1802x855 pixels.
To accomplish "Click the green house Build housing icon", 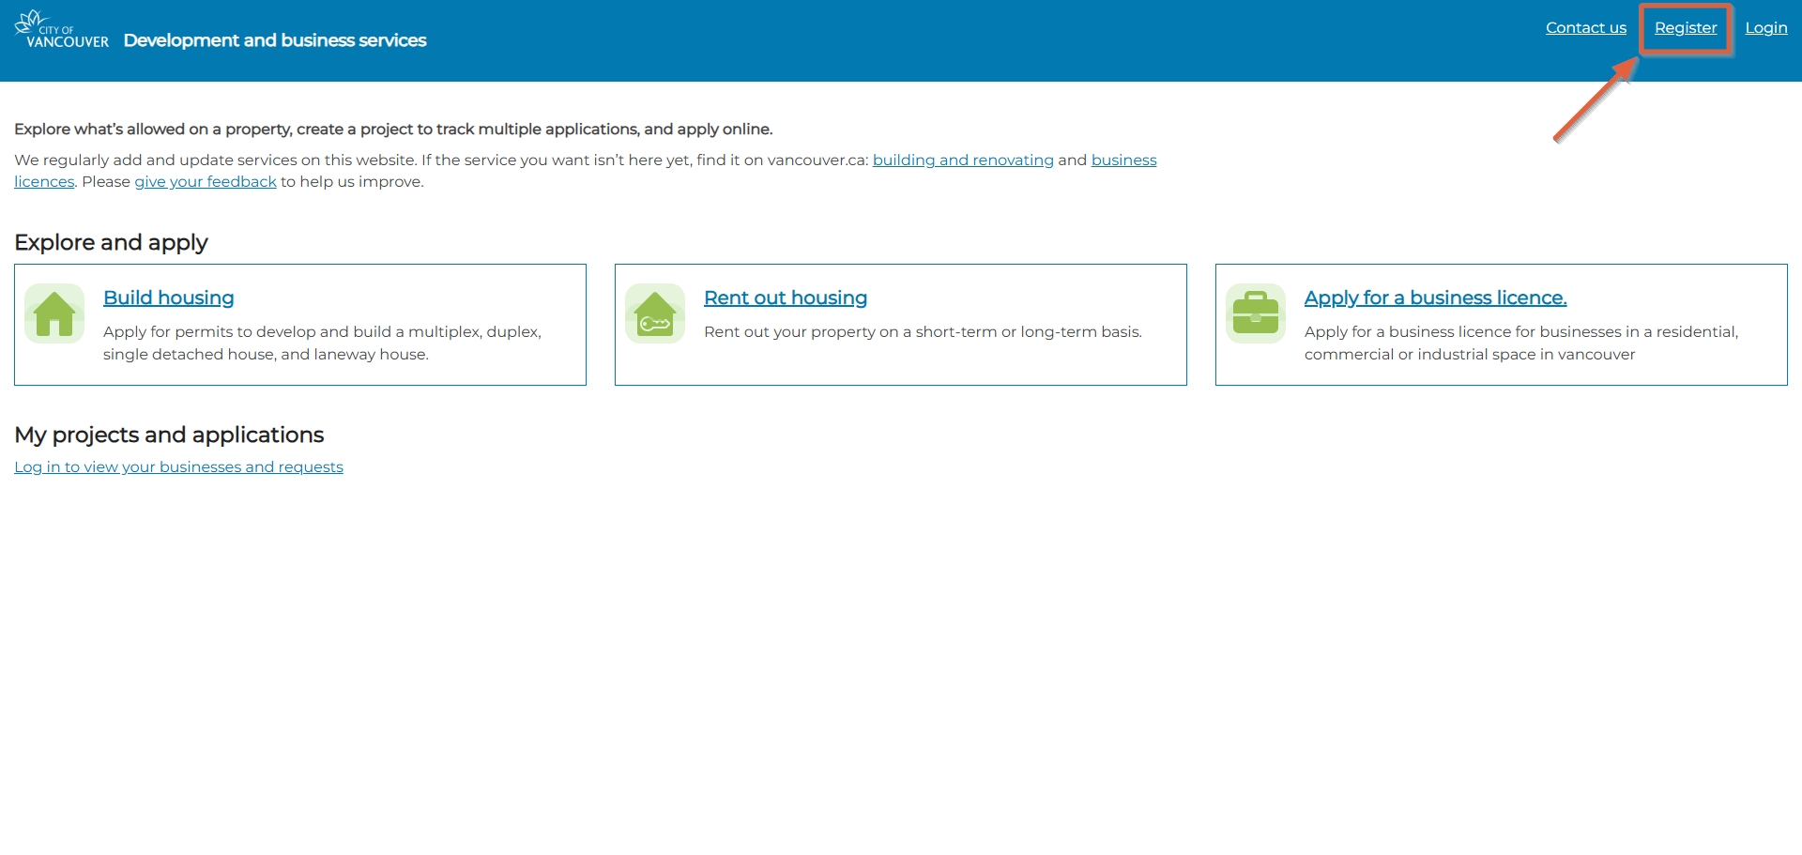I will coord(54,313).
